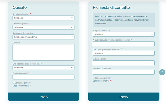The height and width of the screenshot is (104, 166).
Task: Click the Numero di telefono field
Action: click(x=124, y=72)
